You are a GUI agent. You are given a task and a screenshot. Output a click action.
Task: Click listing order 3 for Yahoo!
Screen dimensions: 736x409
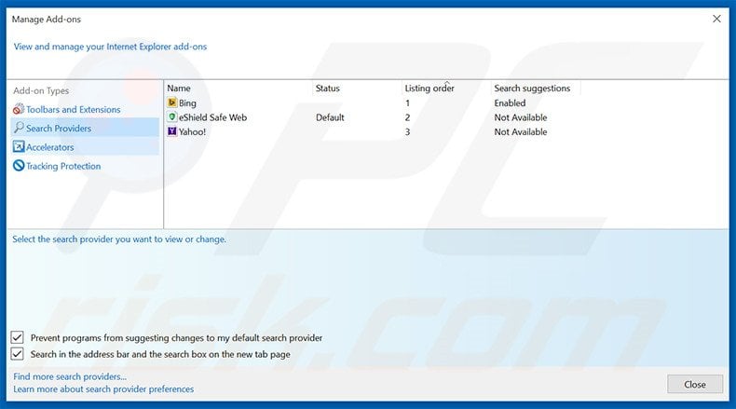(x=407, y=132)
